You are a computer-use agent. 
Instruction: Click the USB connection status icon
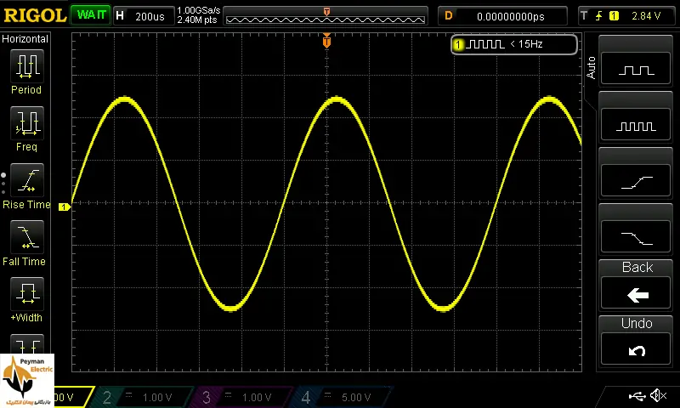pos(637,395)
